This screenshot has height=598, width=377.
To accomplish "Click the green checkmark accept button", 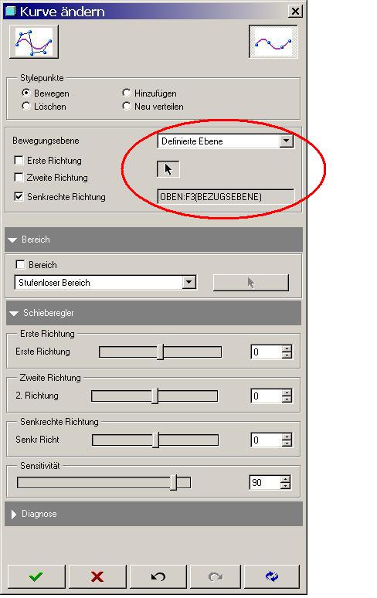I will [x=36, y=576].
